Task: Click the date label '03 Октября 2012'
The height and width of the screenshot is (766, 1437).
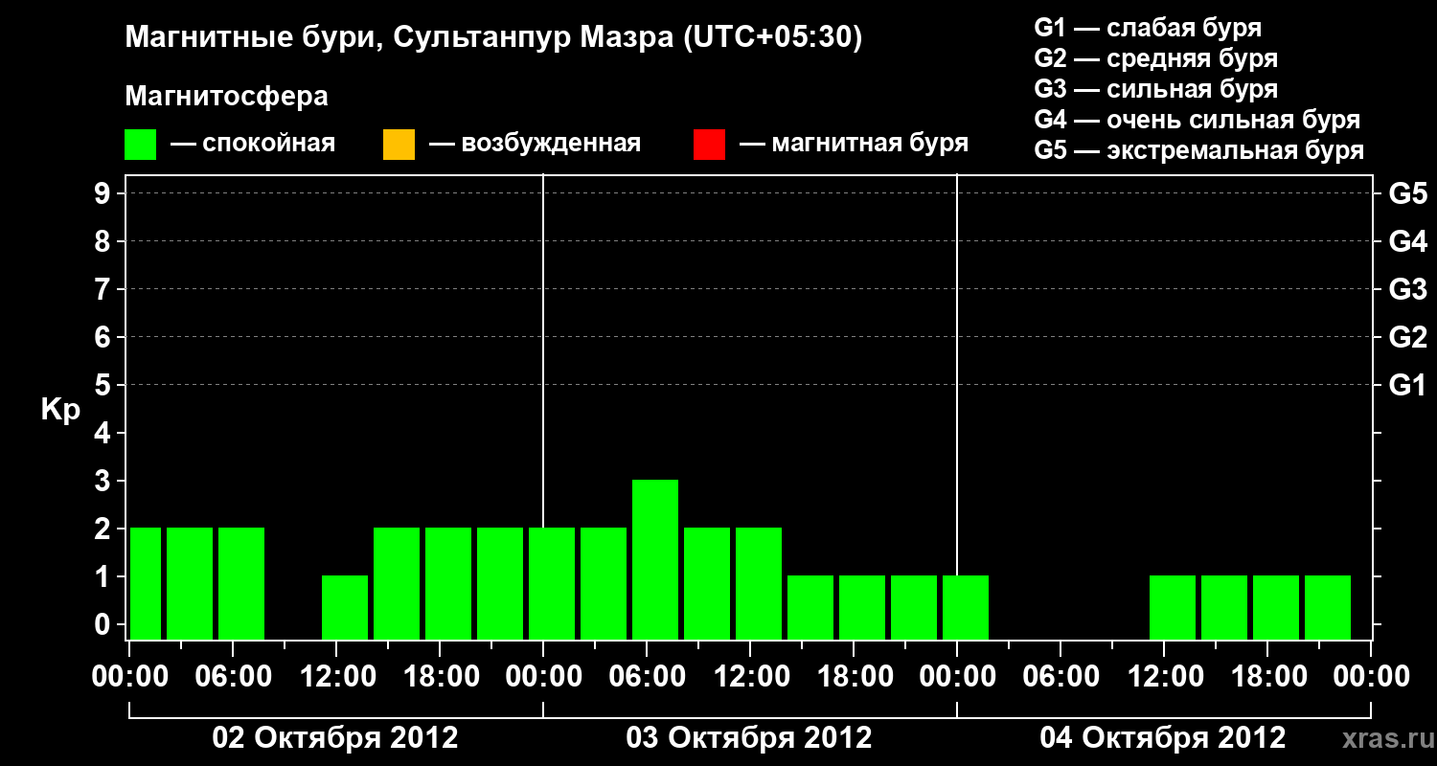Action: pos(749,738)
